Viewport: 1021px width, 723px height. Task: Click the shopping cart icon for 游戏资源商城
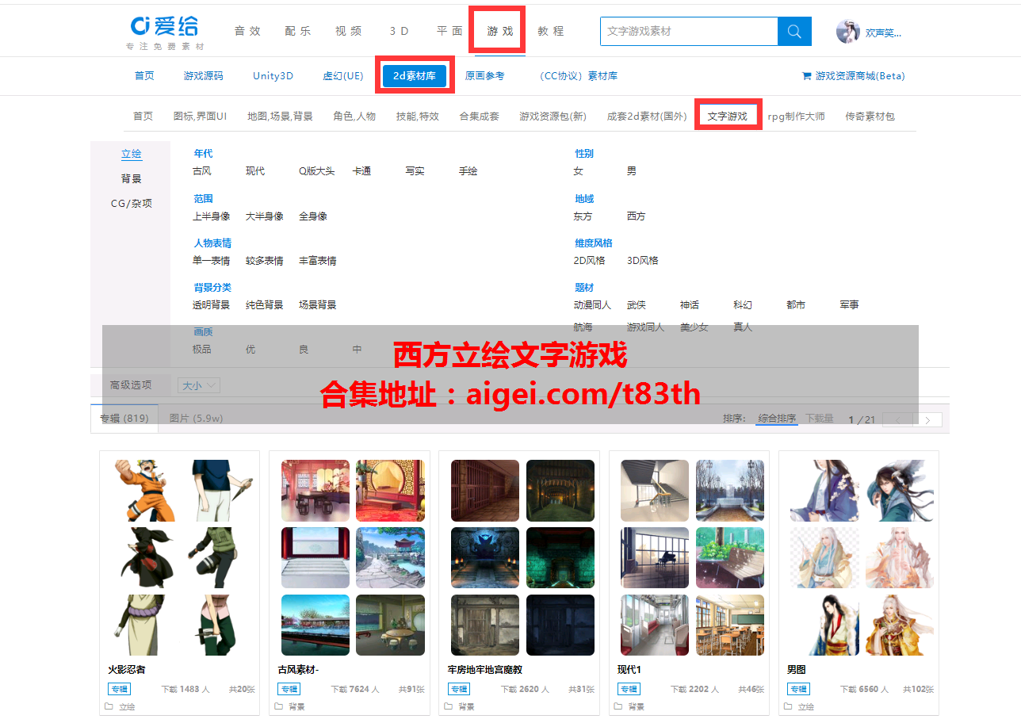807,76
